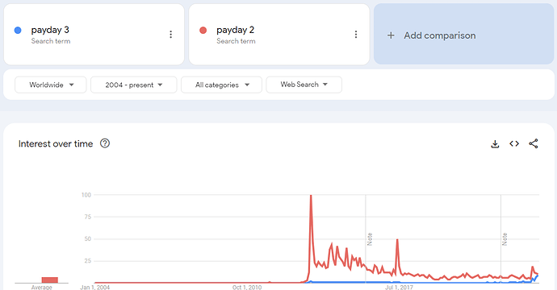The width and height of the screenshot is (557, 290).
Task: Click the blue payday 3 color dot
Action: point(18,30)
